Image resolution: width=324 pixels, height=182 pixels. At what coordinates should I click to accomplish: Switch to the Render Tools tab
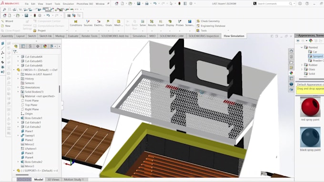[89, 36]
